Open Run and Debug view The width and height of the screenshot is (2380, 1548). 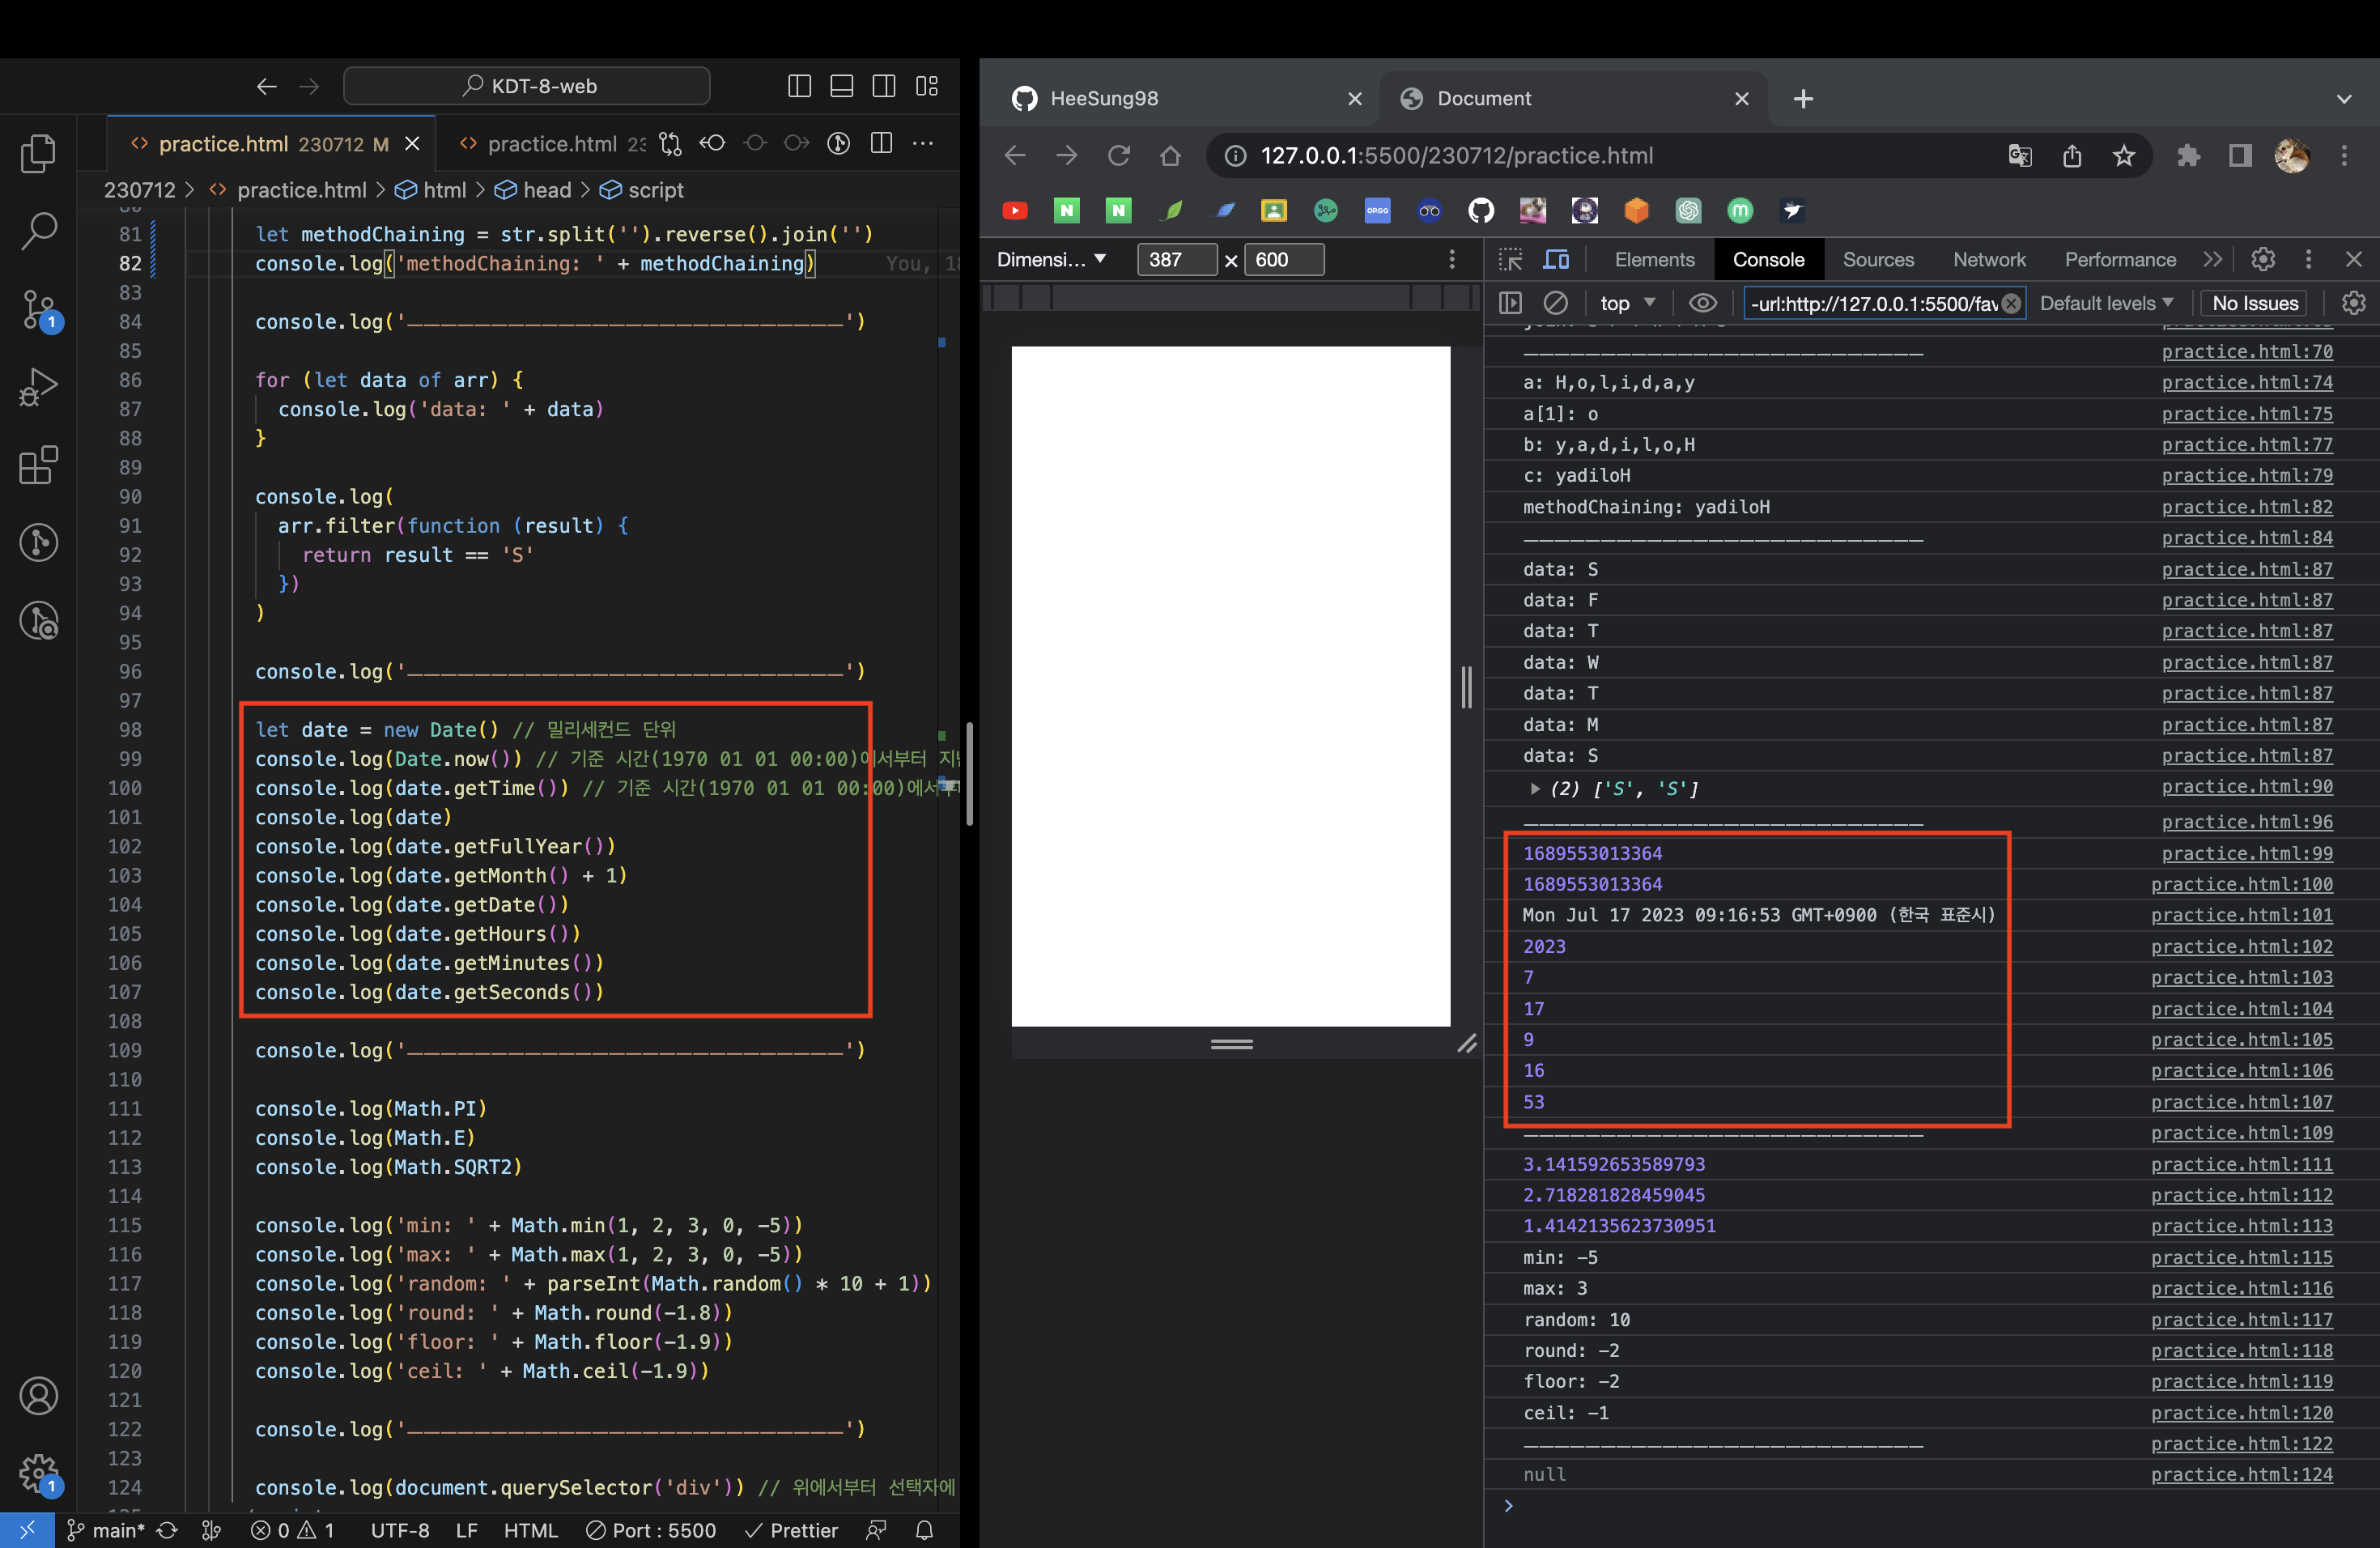pos(38,387)
